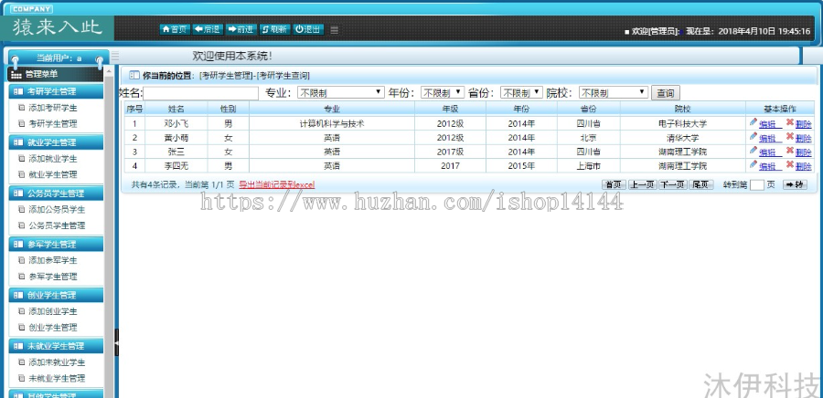The height and width of the screenshot is (398, 823).
Task: Click the pencil edit icon for 张三
Action: click(754, 151)
